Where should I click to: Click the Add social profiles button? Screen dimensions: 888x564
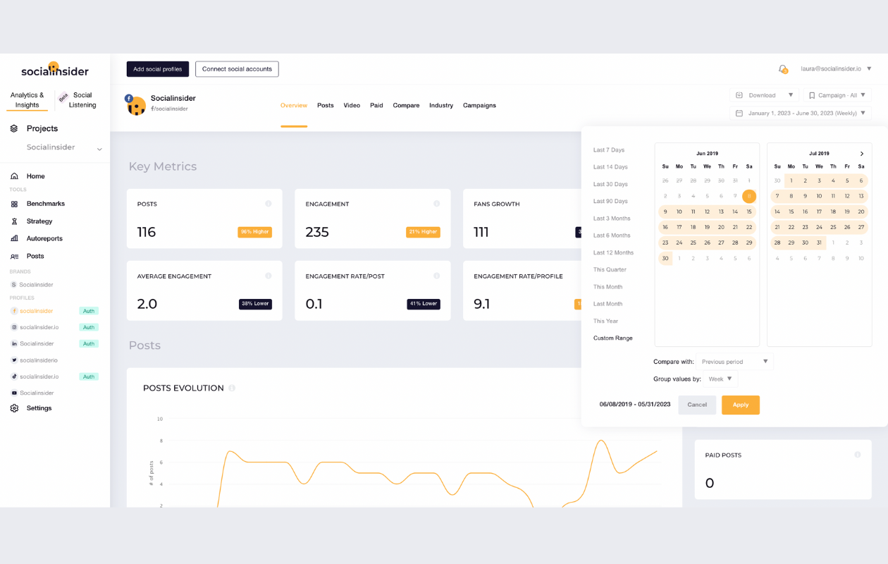(158, 69)
